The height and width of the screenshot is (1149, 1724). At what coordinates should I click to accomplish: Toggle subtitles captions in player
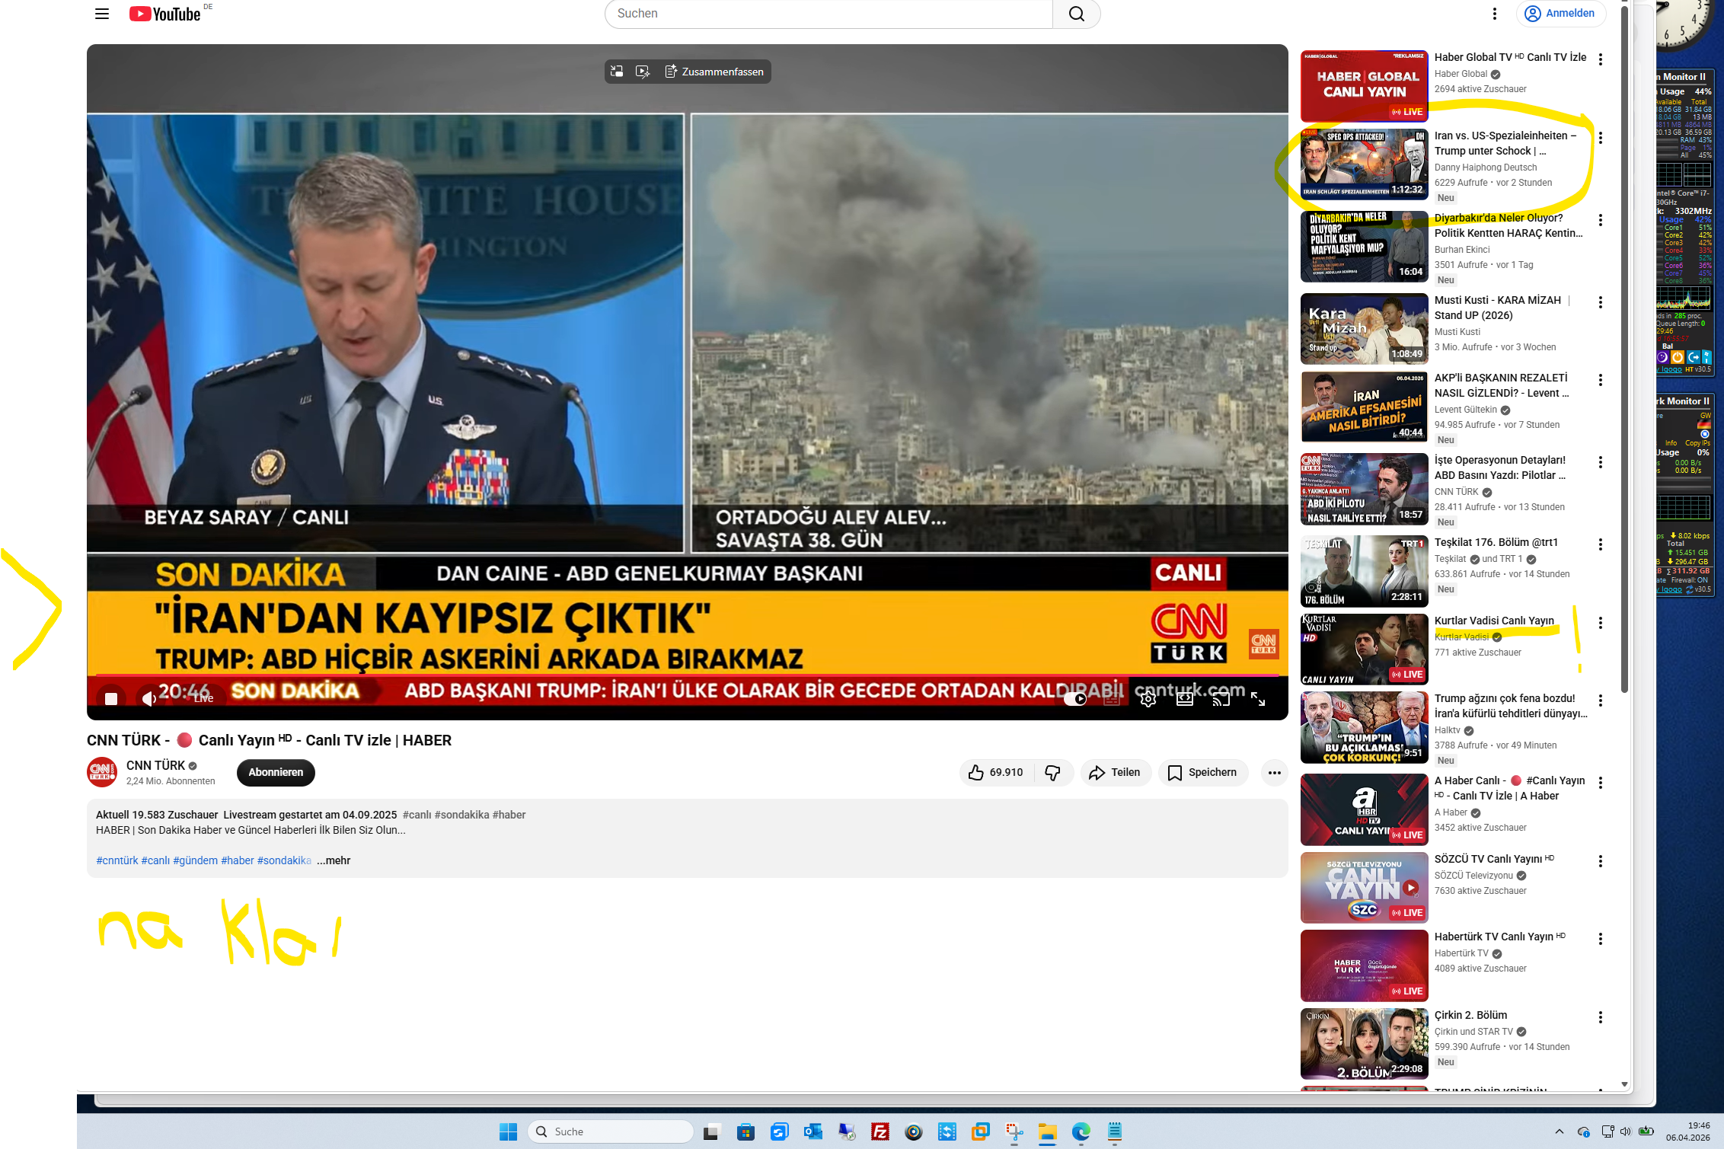tap(1112, 698)
